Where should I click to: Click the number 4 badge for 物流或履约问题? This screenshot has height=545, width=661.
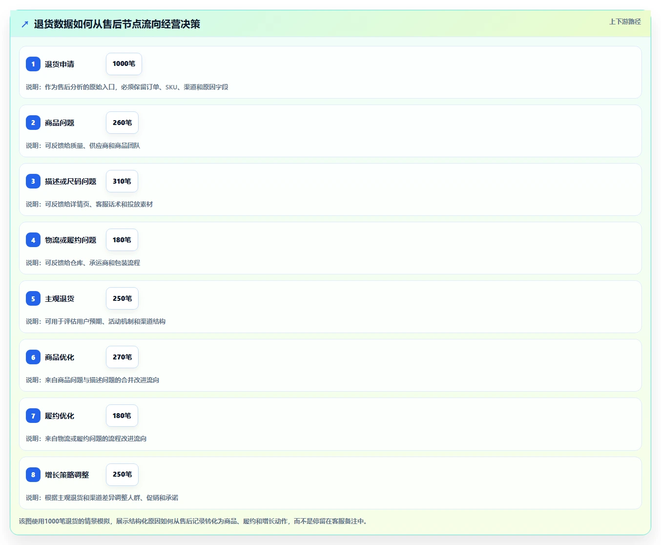click(x=33, y=240)
